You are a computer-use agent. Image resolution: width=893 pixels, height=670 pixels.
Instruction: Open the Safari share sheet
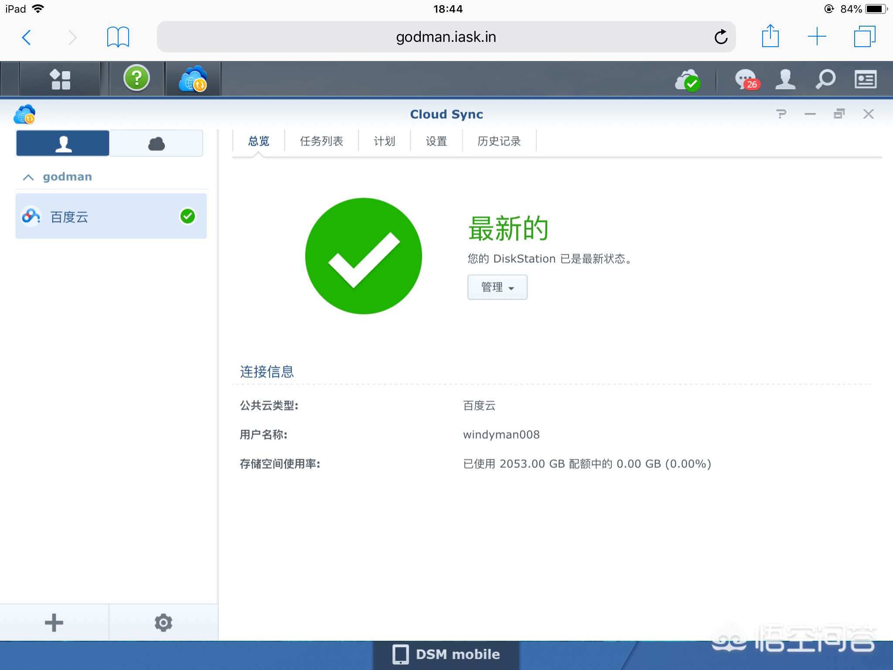point(770,36)
